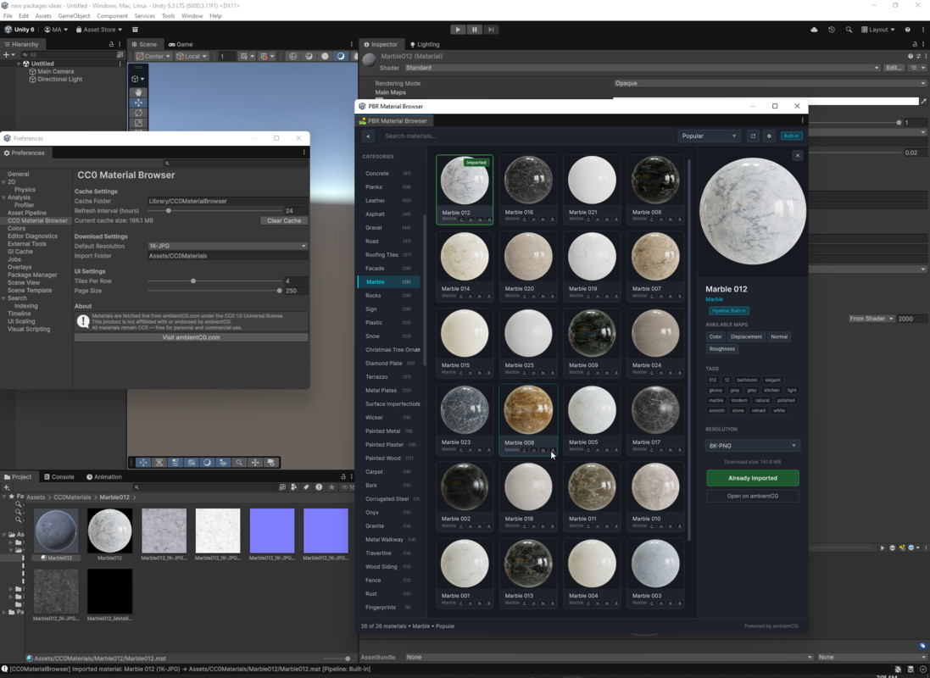Open the Default Resolution 1K-JPG dropdown
This screenshot has width=930, height=678.
click(x=228, y=246)
